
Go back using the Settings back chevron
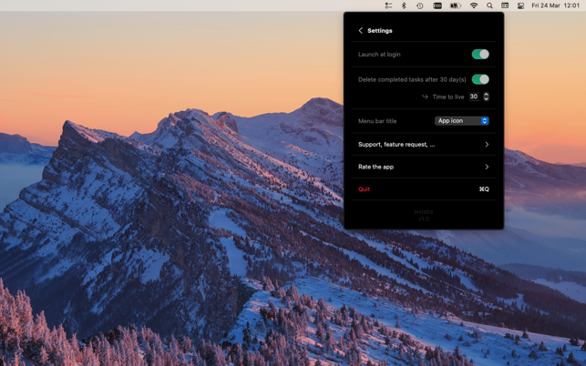[360, 31]
